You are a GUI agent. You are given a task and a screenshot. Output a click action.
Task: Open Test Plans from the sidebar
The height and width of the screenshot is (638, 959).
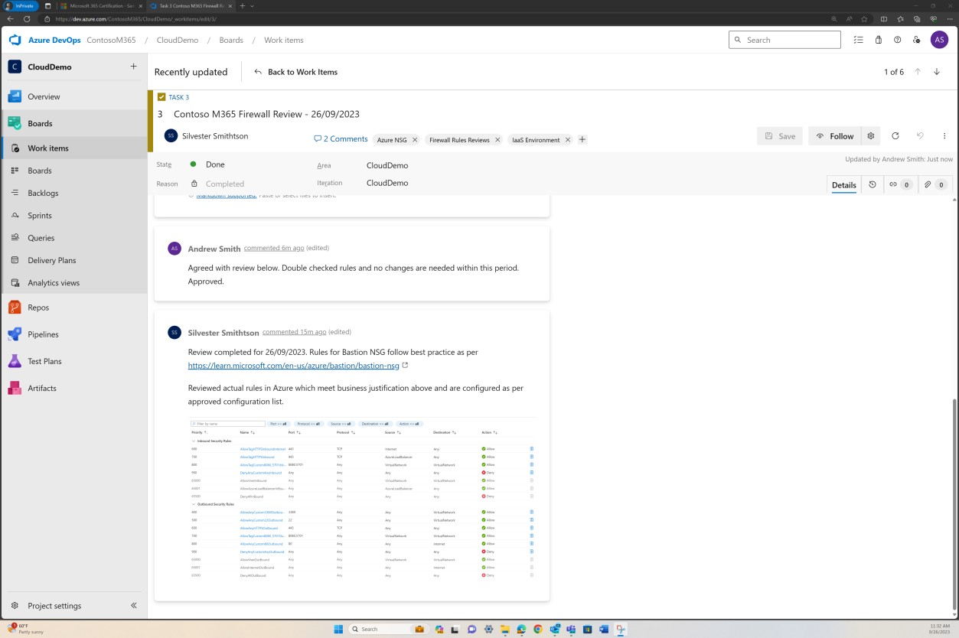coord(44,361)
